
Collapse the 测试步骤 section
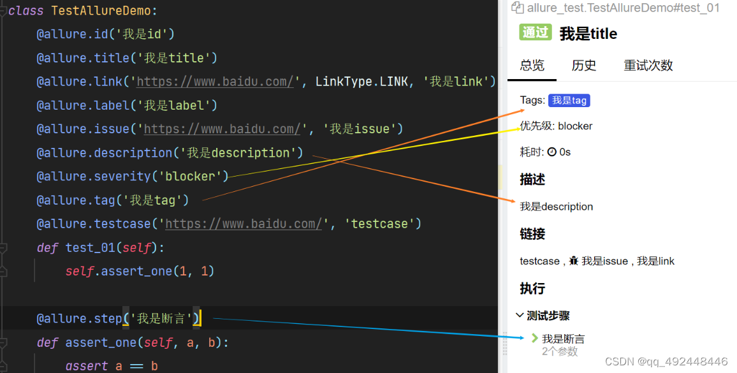coord(520,315)
